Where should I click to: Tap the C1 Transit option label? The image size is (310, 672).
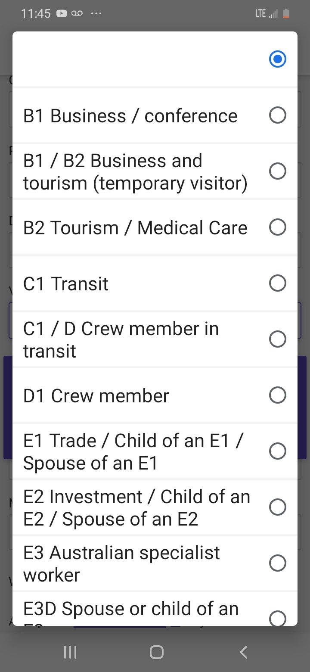pyautogui.click(x=66, y=284)
